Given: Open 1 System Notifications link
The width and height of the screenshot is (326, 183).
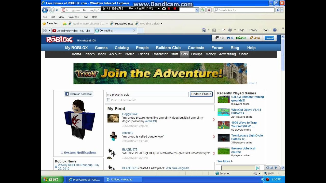Looking at the screenshot, I should (79, 152).
